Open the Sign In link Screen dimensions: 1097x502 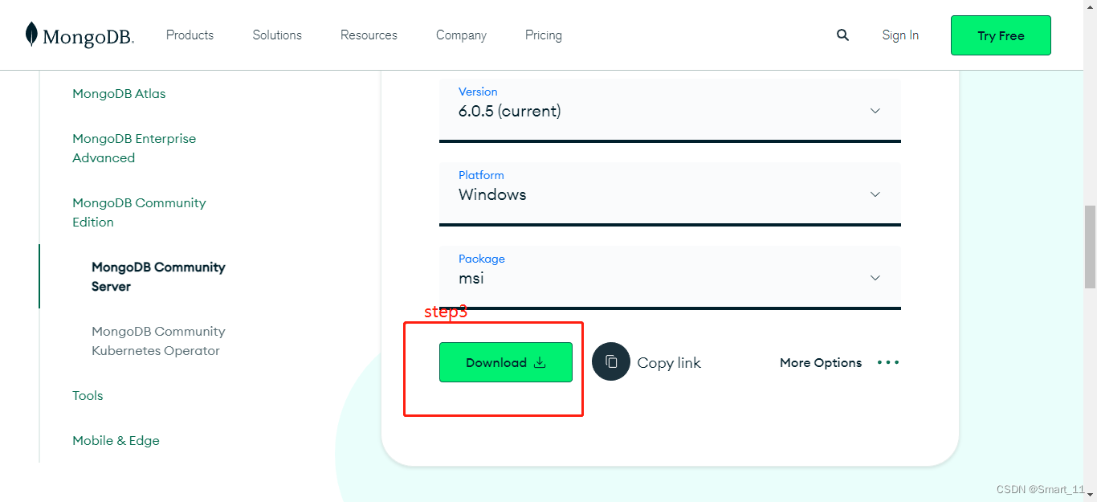point(900,35)
